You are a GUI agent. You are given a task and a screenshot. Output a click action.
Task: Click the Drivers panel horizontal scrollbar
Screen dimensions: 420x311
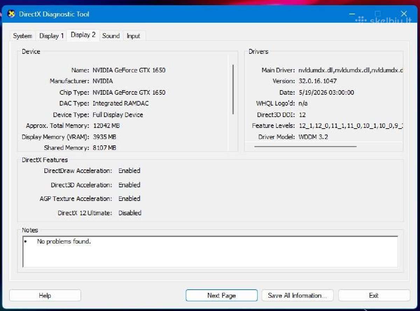(x=305, y=147)
